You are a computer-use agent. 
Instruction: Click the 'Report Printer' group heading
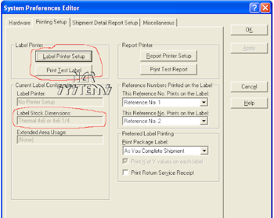point(137,45)
